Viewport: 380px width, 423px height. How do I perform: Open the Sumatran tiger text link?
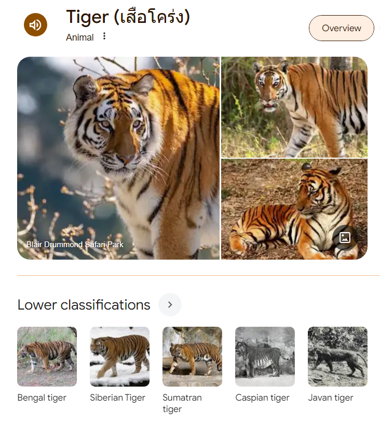tap(182, 403)
